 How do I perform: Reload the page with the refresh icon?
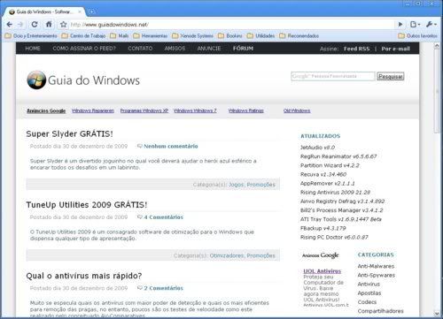click(x=35, y=25)
